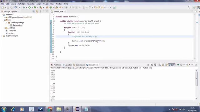
Task: Select the .classpath file
Action: 12,30
